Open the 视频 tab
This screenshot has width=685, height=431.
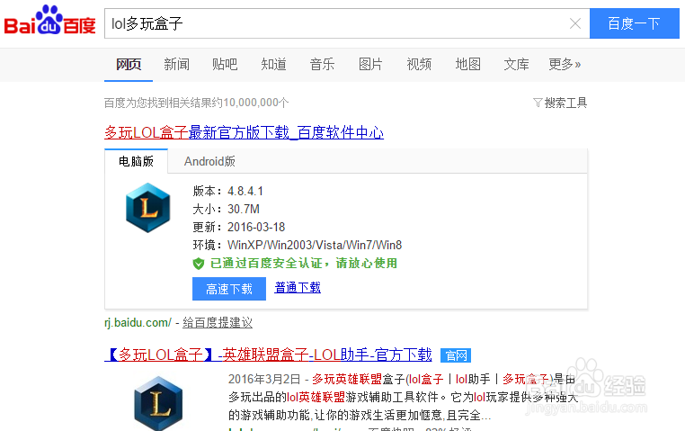(419, 64)
